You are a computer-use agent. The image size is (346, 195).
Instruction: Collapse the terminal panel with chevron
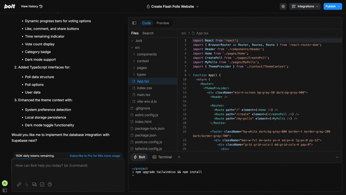[337, 157]
